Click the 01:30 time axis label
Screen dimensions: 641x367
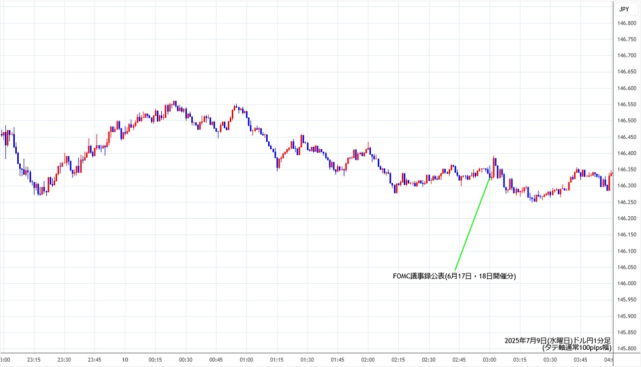tap(307, 360)
